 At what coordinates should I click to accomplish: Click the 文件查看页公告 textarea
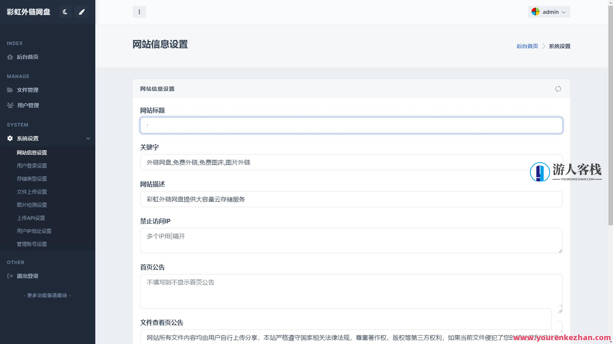pyautogui.click(x=351, y=337)
